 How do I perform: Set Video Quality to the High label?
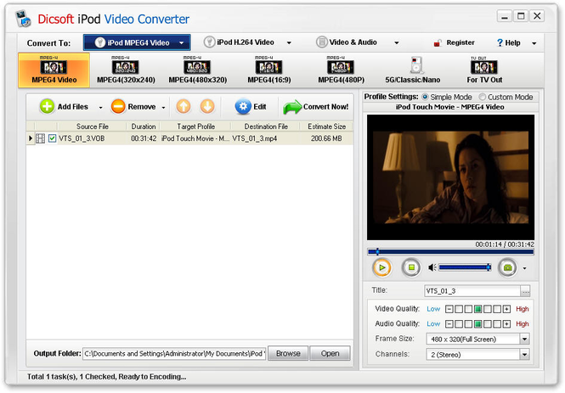point(523,309)
